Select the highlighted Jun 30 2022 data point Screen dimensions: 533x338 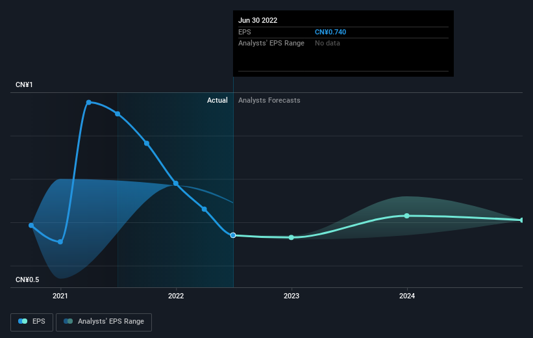(x=233, y=235)
